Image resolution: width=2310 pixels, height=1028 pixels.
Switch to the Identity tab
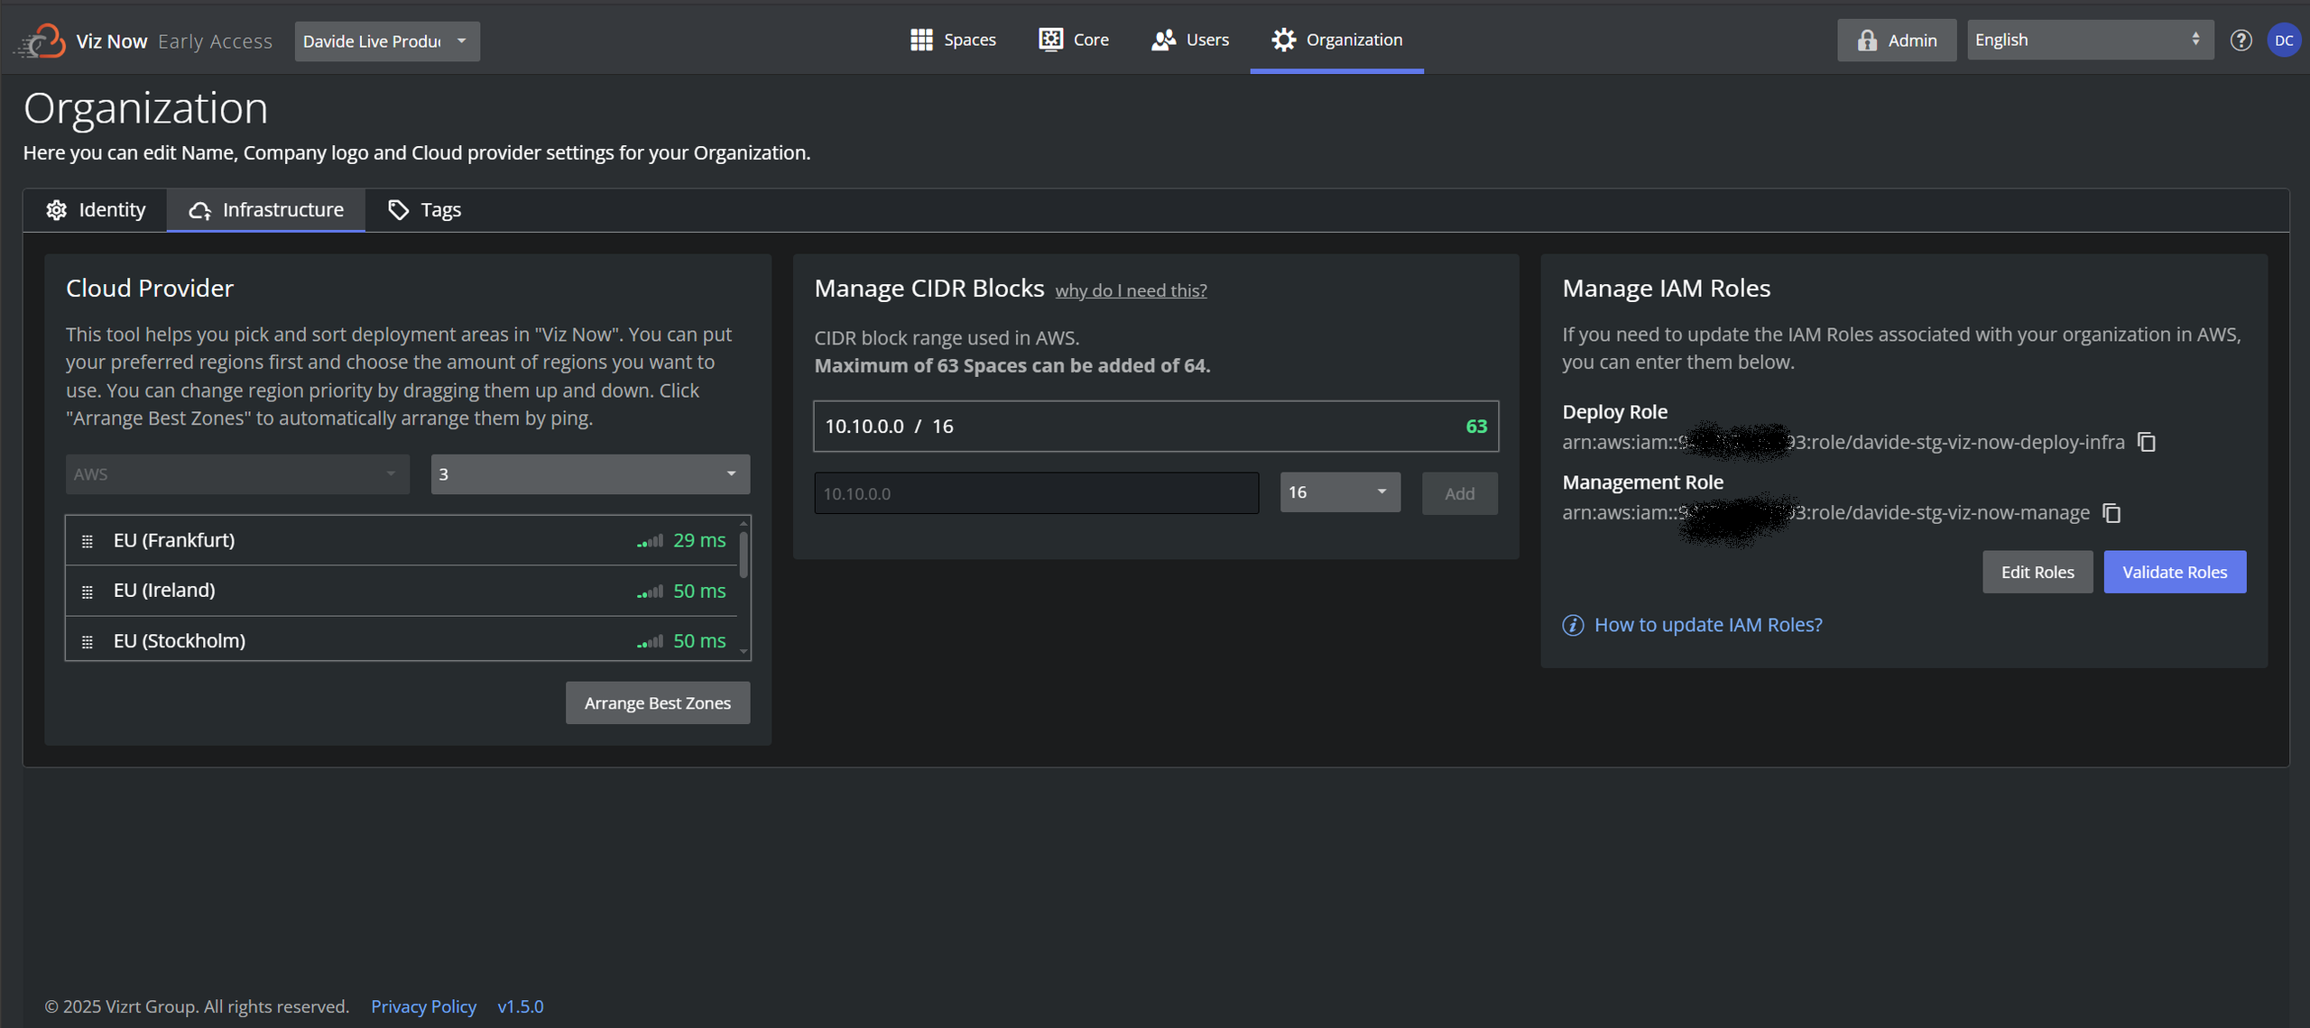coord(96,210)
